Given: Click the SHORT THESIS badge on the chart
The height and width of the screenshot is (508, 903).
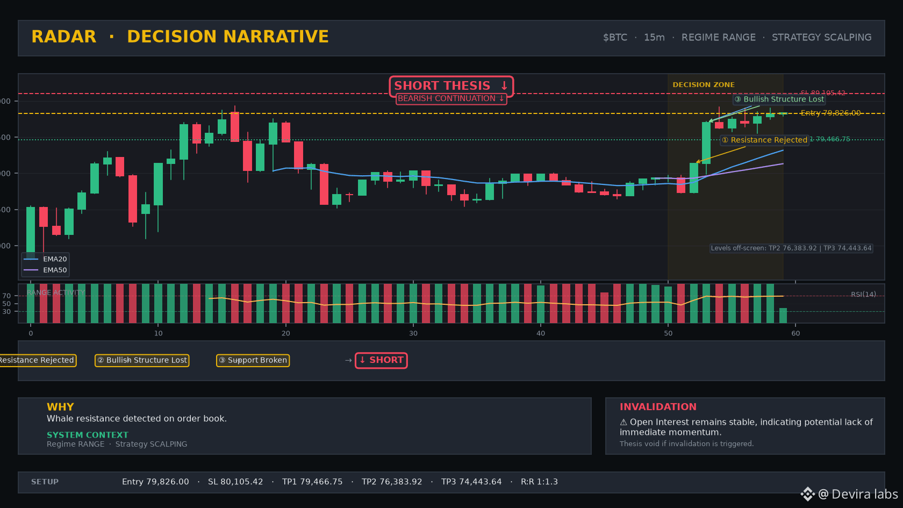Looking at the screenshot, I should (451, 85).
